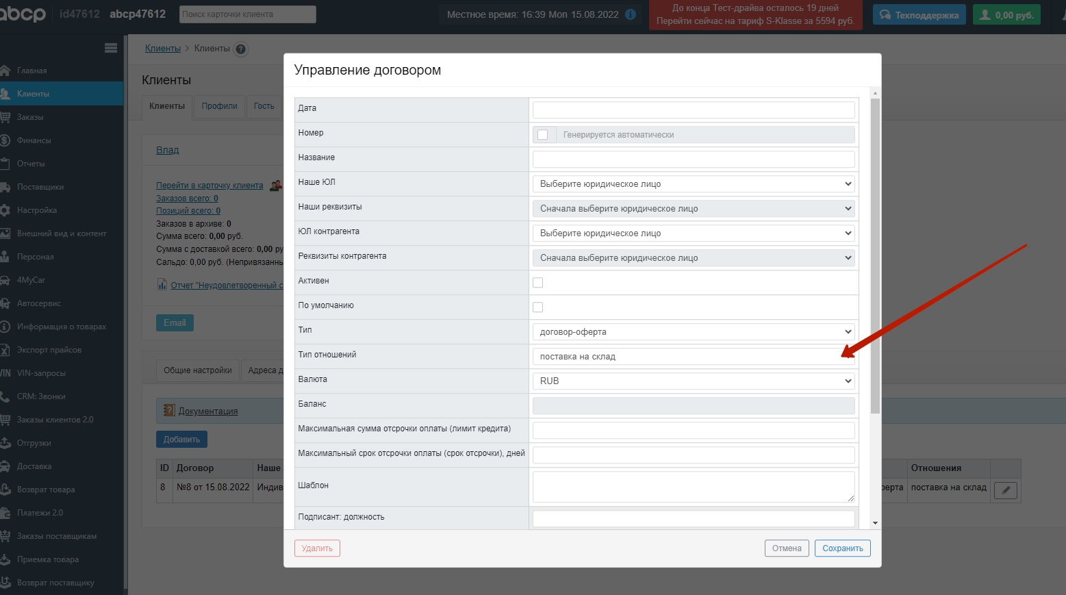1066x595 pixels.
Task: Switch to the Гость tab
Action: (x=264, y=106)
